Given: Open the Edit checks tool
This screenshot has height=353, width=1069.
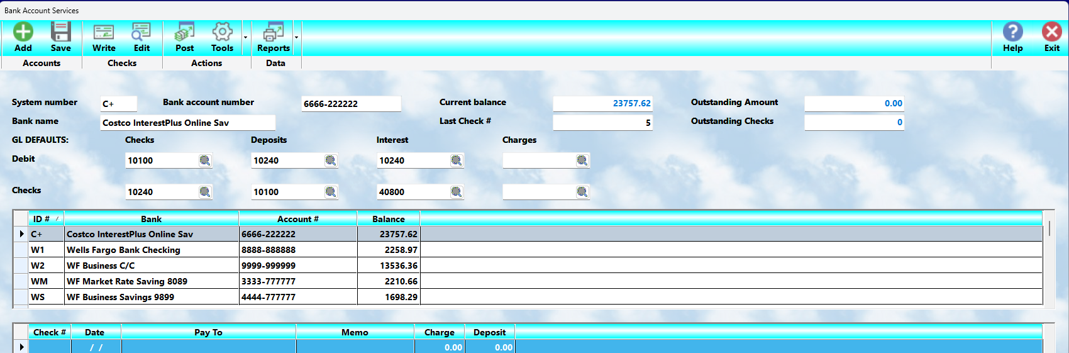Looking at the screenshot, I should pos(141,31).
